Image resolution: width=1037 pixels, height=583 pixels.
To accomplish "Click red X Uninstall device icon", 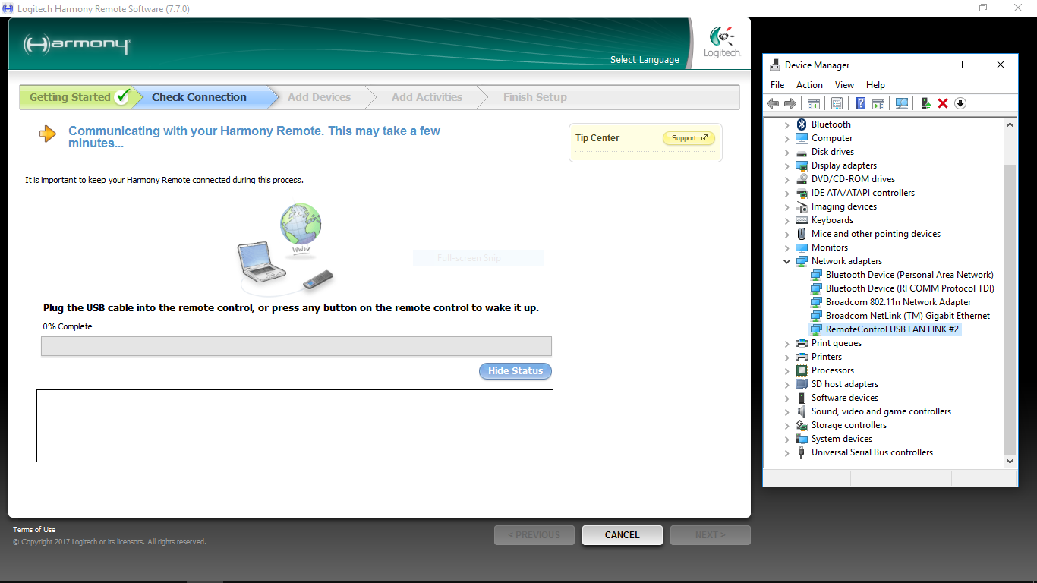I will (x=943, y=103).
